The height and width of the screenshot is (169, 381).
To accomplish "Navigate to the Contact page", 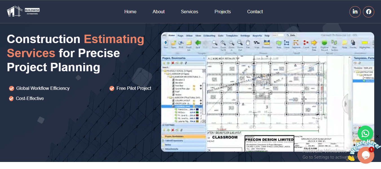I will coord(255,12).
